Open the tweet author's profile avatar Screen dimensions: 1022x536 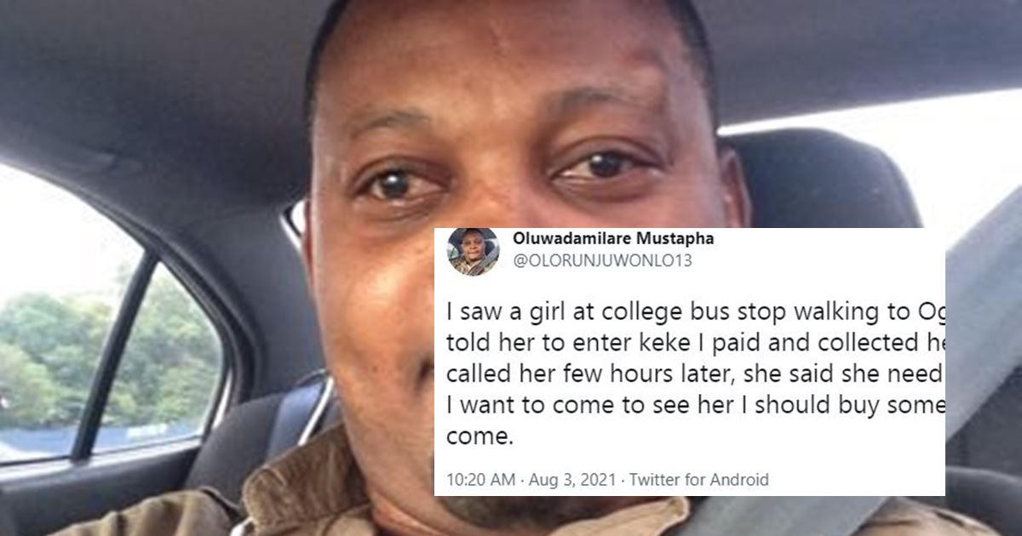coord(473,252)
